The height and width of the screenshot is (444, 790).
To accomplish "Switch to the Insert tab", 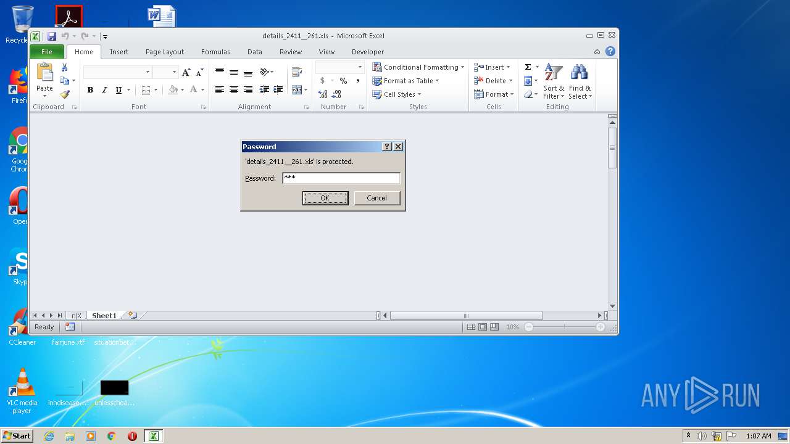I will (x=119, y=52).
